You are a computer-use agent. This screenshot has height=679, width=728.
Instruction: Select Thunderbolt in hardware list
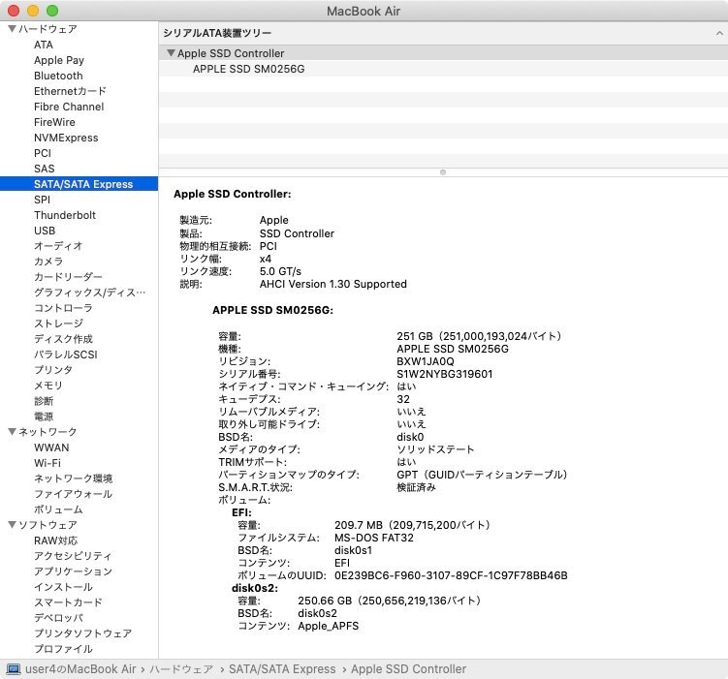[x=65, y=215]
